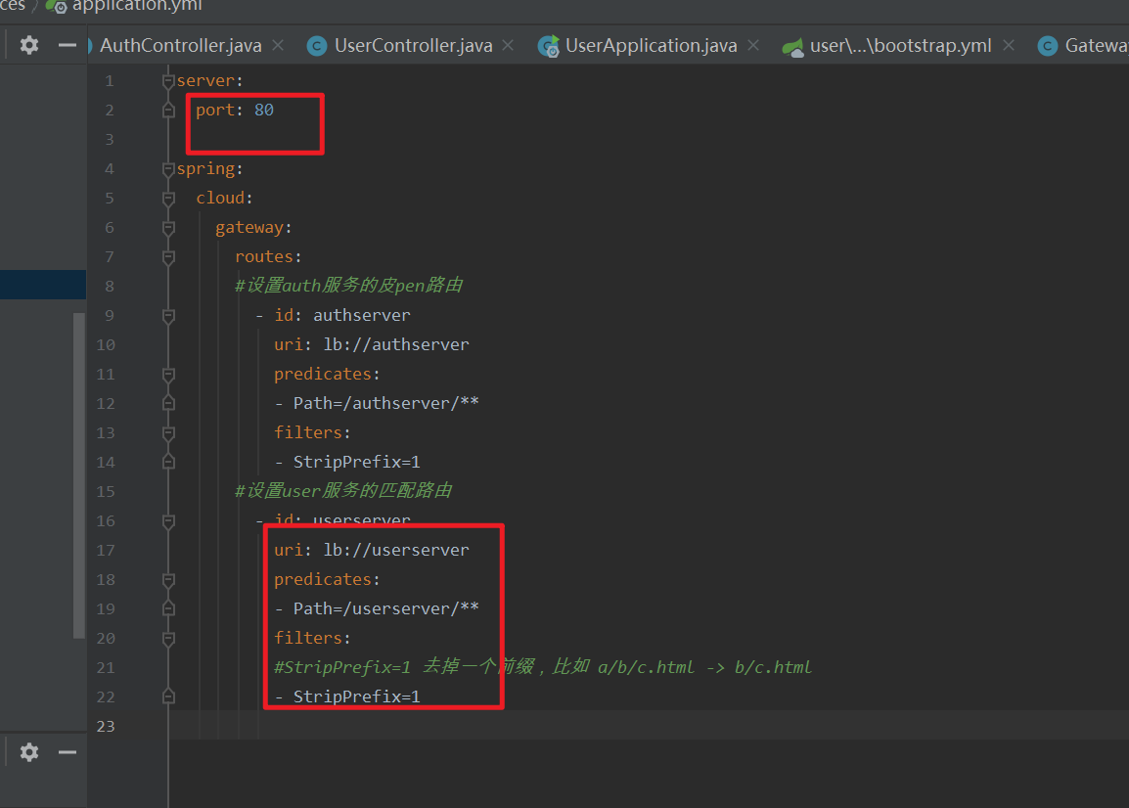Click line number 23 in the gutter
This screenshot has width=1129, height=808.
coord(105,726)
